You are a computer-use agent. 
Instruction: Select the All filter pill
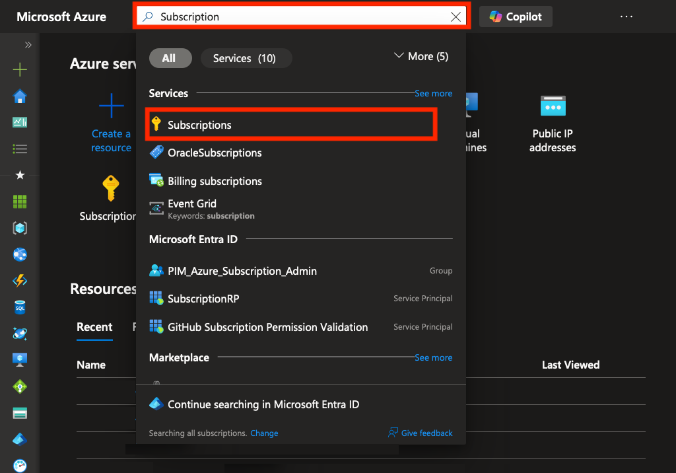coord(170,58)
